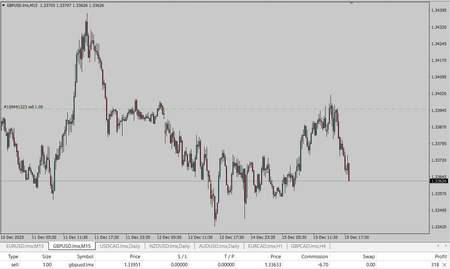Collapse the OHLC quote display with the triangle
450x269 pixels.
(x=4, y=5)
